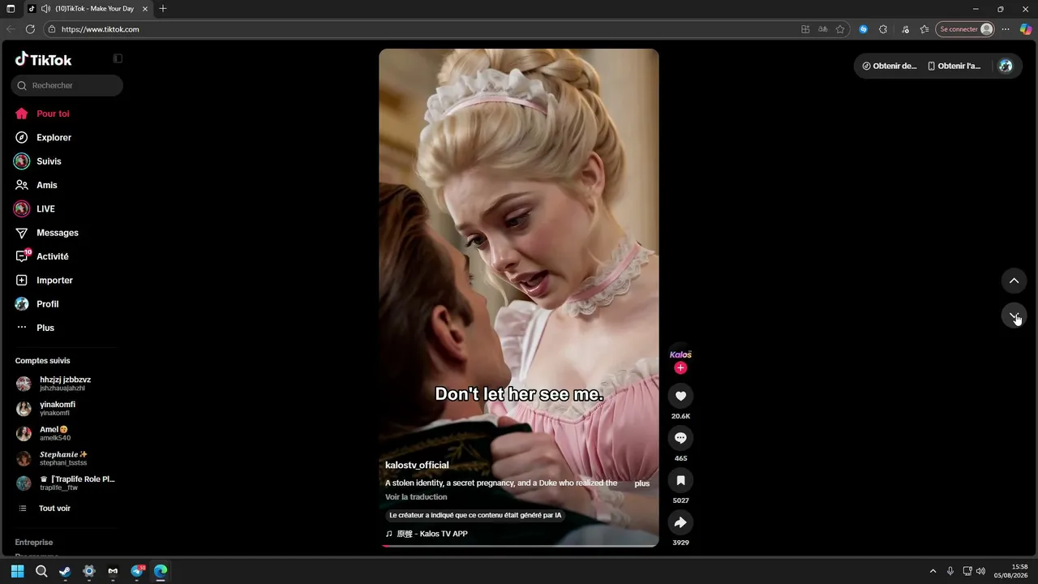Open followed account hhzjzj jzbbzvz
Viewport: 1038px width, 584px height.
[65, 384]
